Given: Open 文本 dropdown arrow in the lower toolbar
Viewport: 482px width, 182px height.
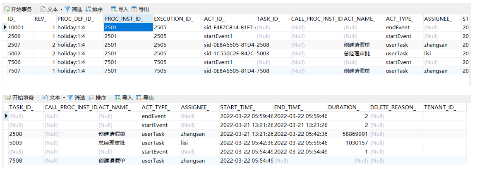Looking at the screenshot, I should click(64, 98).
